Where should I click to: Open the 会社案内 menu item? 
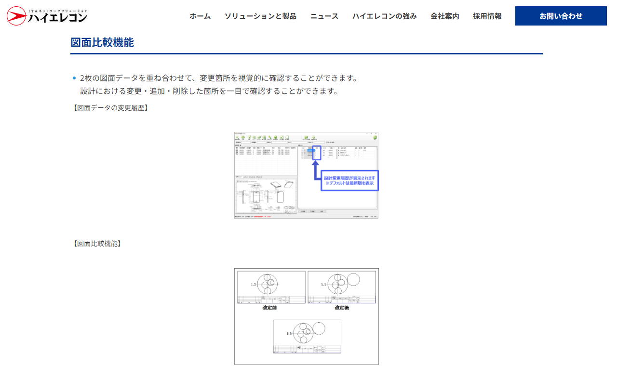[445, 16]
